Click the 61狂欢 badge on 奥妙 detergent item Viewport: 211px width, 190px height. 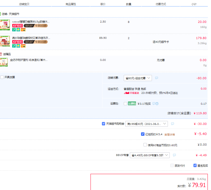(17, 42)
